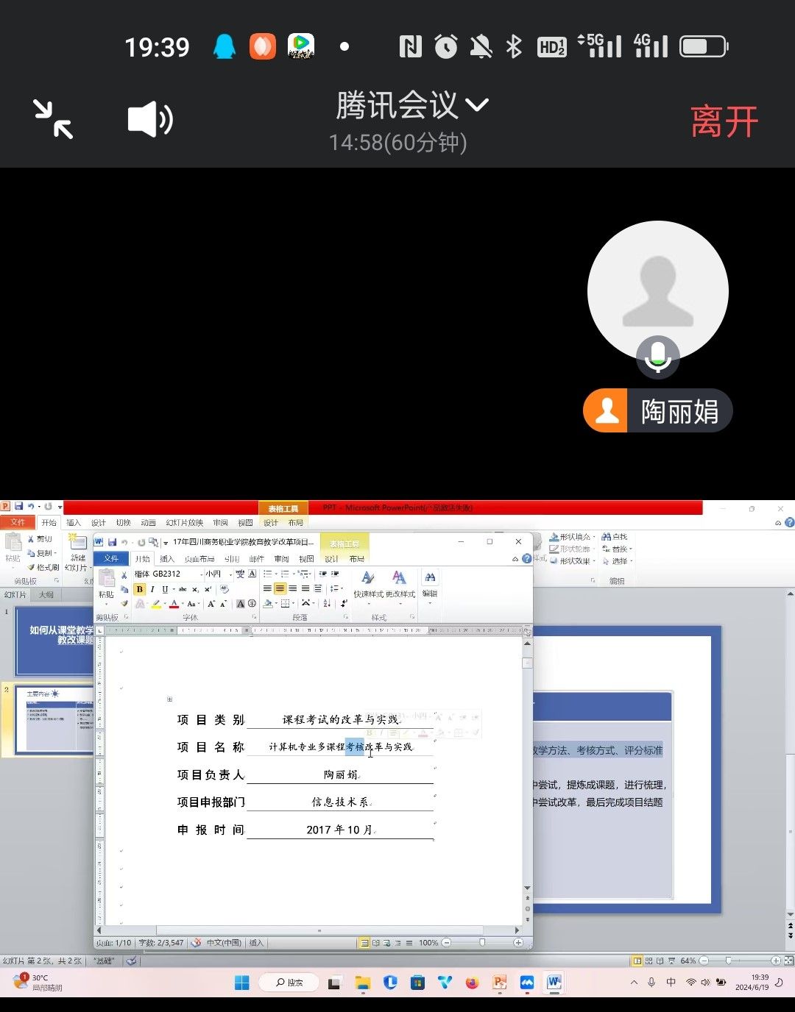Click the 快速样式 quick styles icon
Screen dimensions: 795x1012
pyautogui.click(x=368, y=579)
